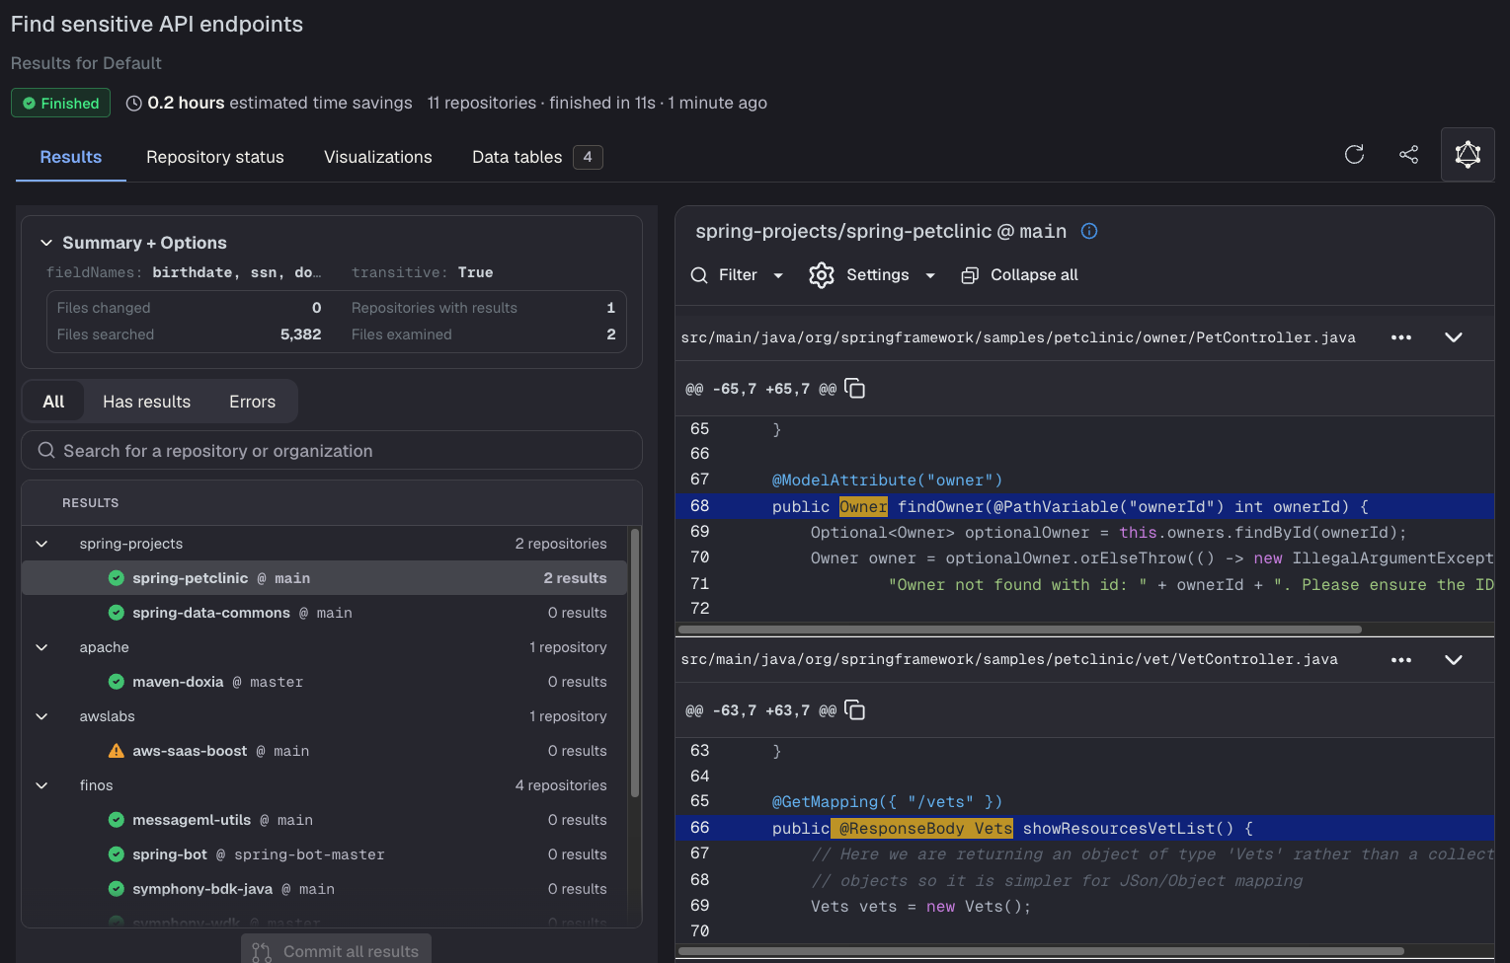Screen dimensions: 1510x963
Task: Click the green check on spring-bot
Action: (x=117, y=854)
